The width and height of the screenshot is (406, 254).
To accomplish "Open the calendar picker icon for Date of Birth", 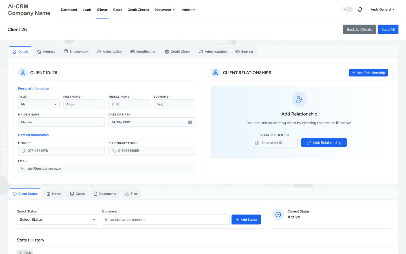I will click(190, 122).
